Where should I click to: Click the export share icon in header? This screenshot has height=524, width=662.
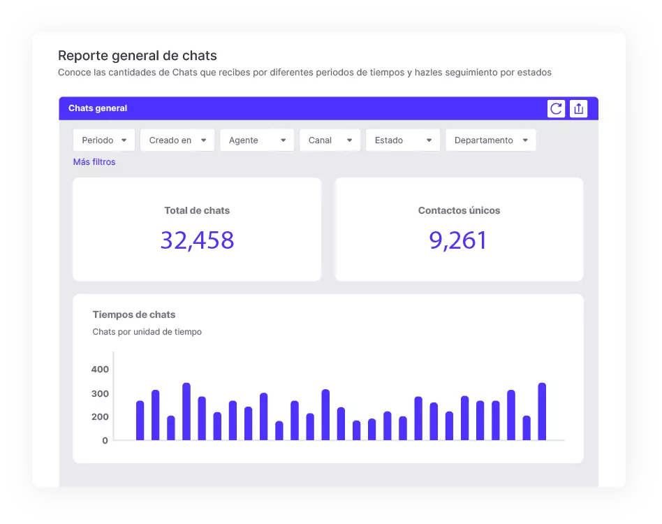pyautogui.click(x=578, y=108)
